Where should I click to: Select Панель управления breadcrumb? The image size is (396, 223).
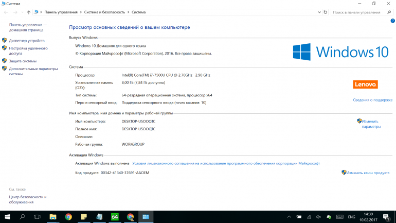61,12
